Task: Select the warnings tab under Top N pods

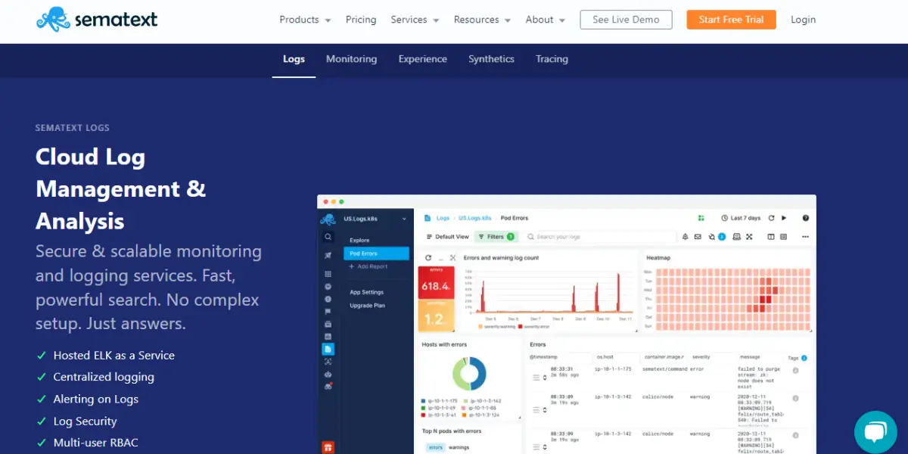Action: [459, 447]
